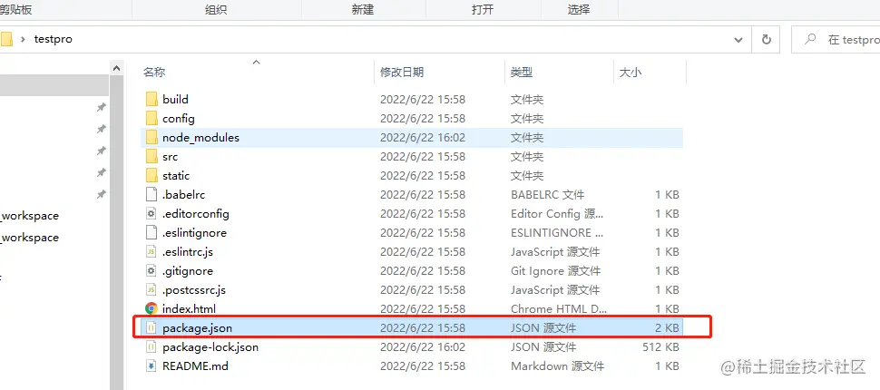
Task: Select the .gitignore file name
Action: click(188, 271)
